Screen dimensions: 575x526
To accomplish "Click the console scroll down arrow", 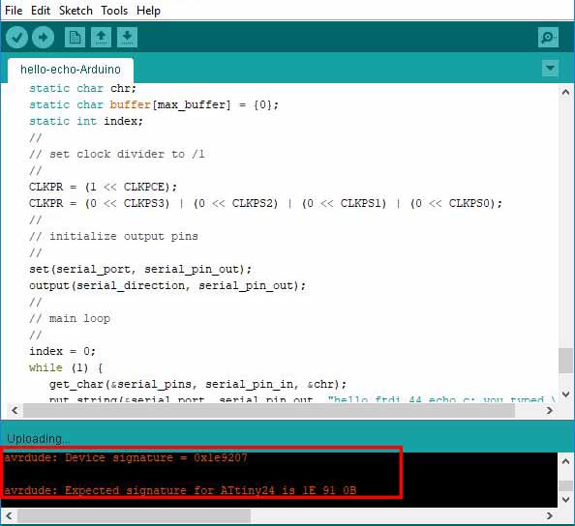I will tap(566, 500).
